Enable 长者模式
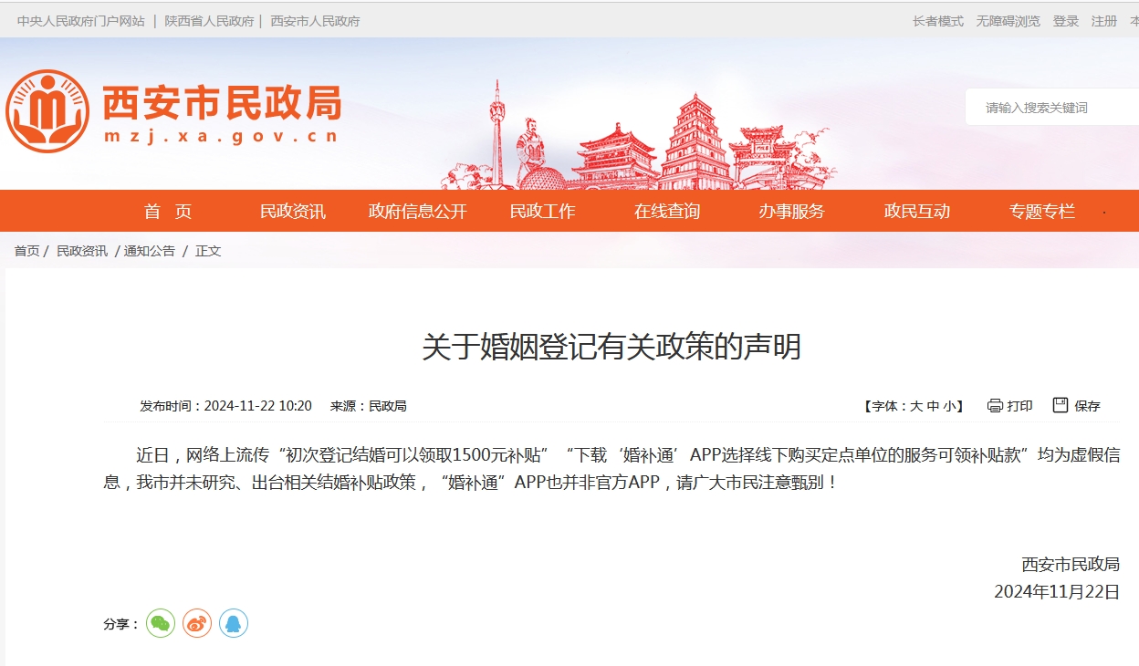The image size is (1139, 666). click(938, 21)
